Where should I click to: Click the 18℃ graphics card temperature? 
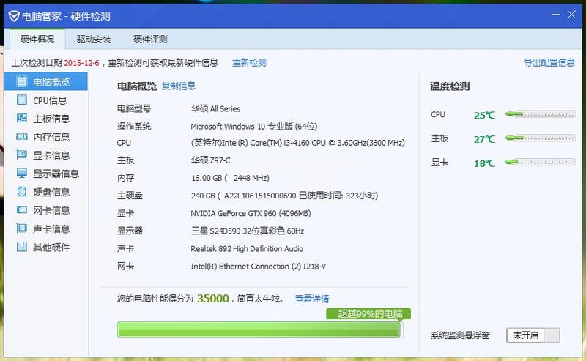click(484, 163)
